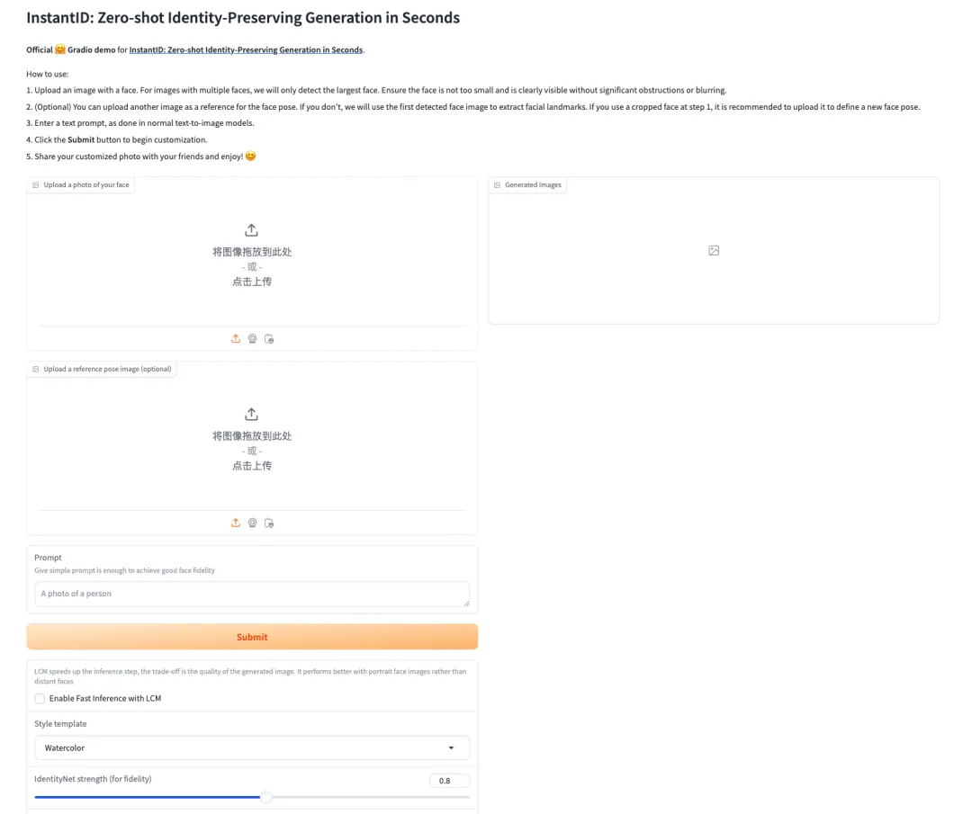Screen dimensions: 972x814
Task: Click the IdentityNet strength value box showing 0.8
Action: click(x=449, y=781)
